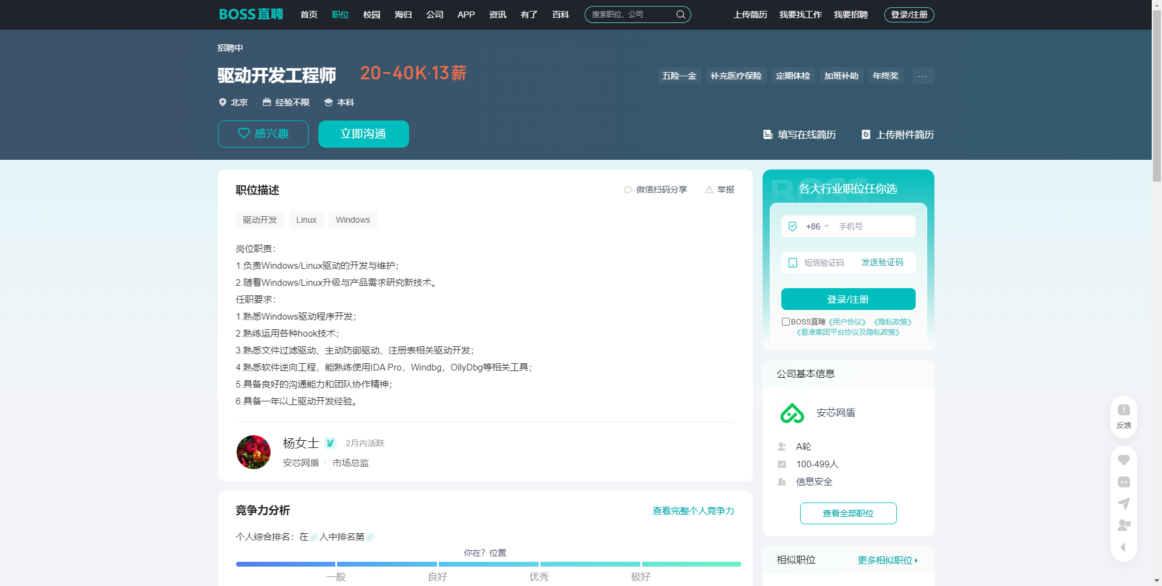Focus the 手机号 phone number input field

tap(875, 226)
